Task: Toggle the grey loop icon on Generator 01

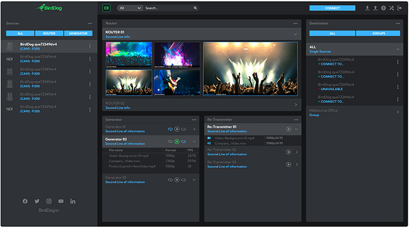Action: pyautogui.click(x=184, y=129)
